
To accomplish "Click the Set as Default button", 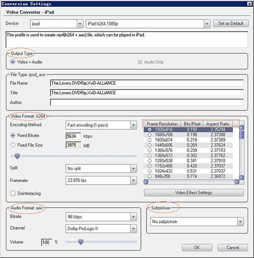I will point(231,23).
